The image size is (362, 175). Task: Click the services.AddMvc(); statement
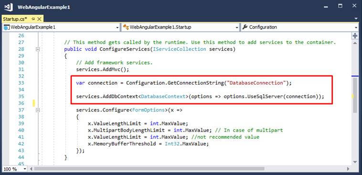(x=103, y=69)
